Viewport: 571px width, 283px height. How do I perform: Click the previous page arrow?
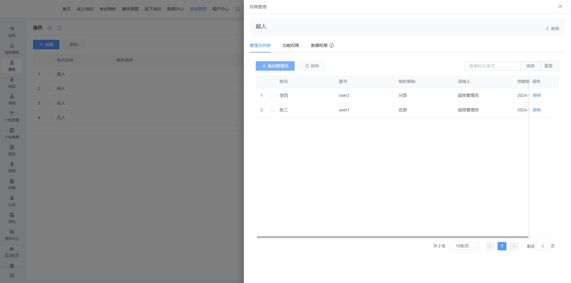490,246
